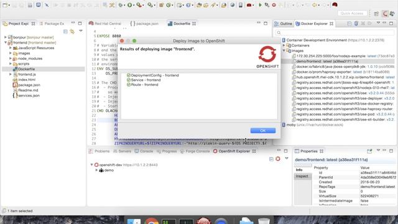This screenshot has width=398, height=224.
Task: Click 'Service - frontend' result row
Action: (x=144, y=80)
